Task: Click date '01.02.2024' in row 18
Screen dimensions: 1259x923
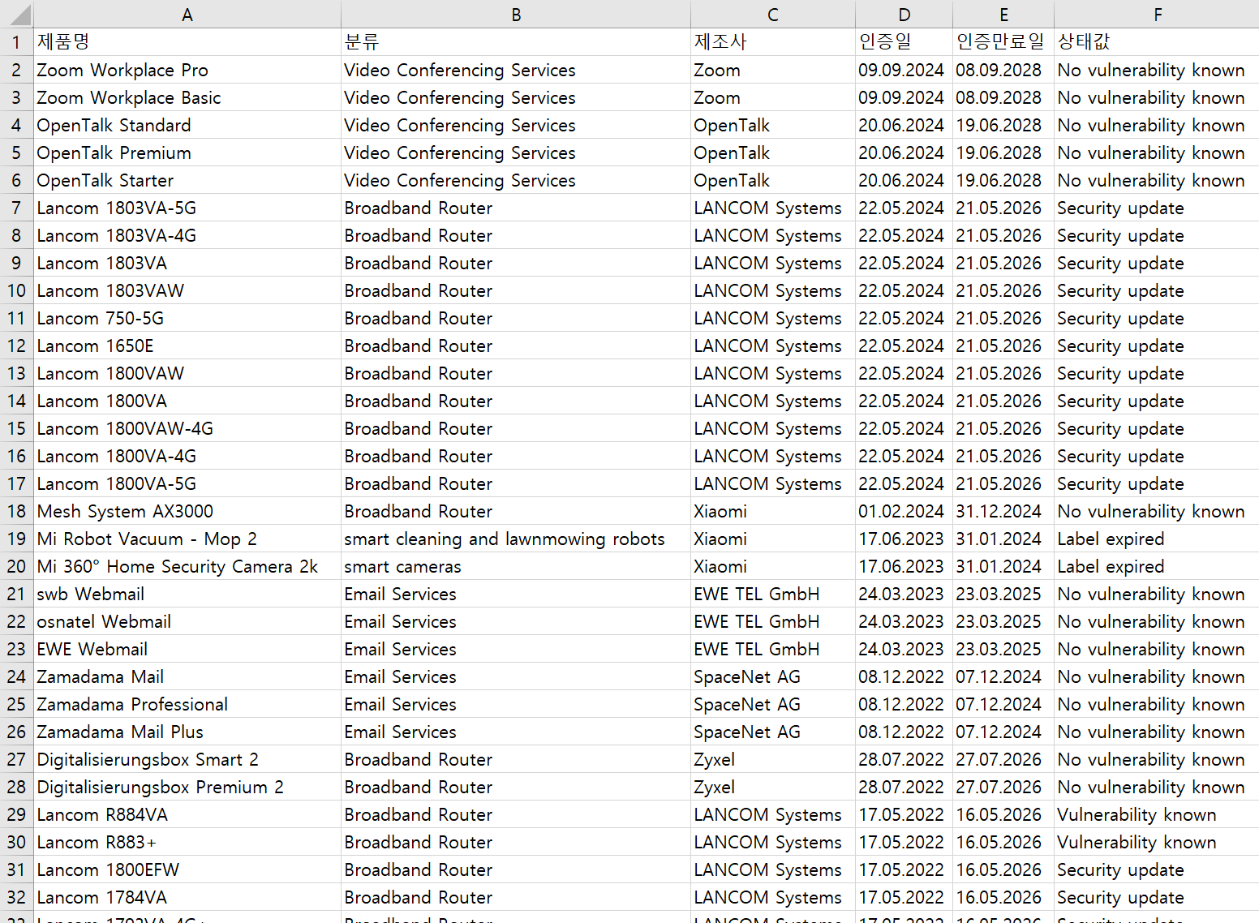Action: tap(904, 511)
